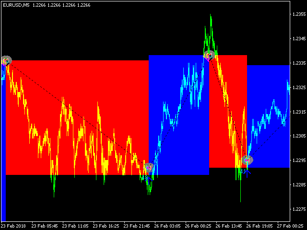Click the 26 Feb 03:05 time label

pyautogui.click(x=167, y=225)
